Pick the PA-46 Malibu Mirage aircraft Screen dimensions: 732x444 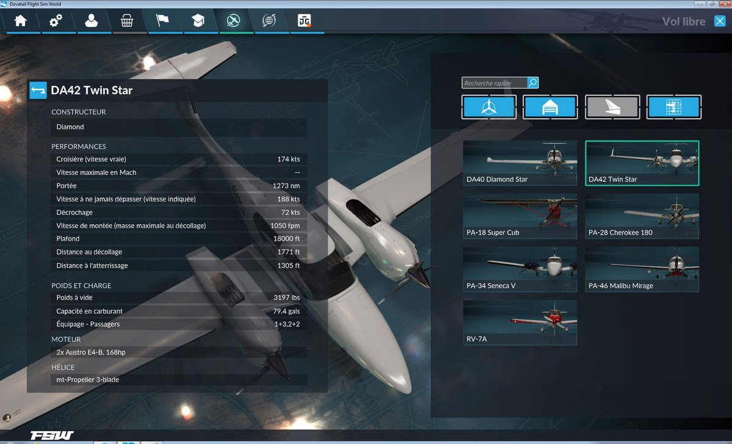[642, 269]
